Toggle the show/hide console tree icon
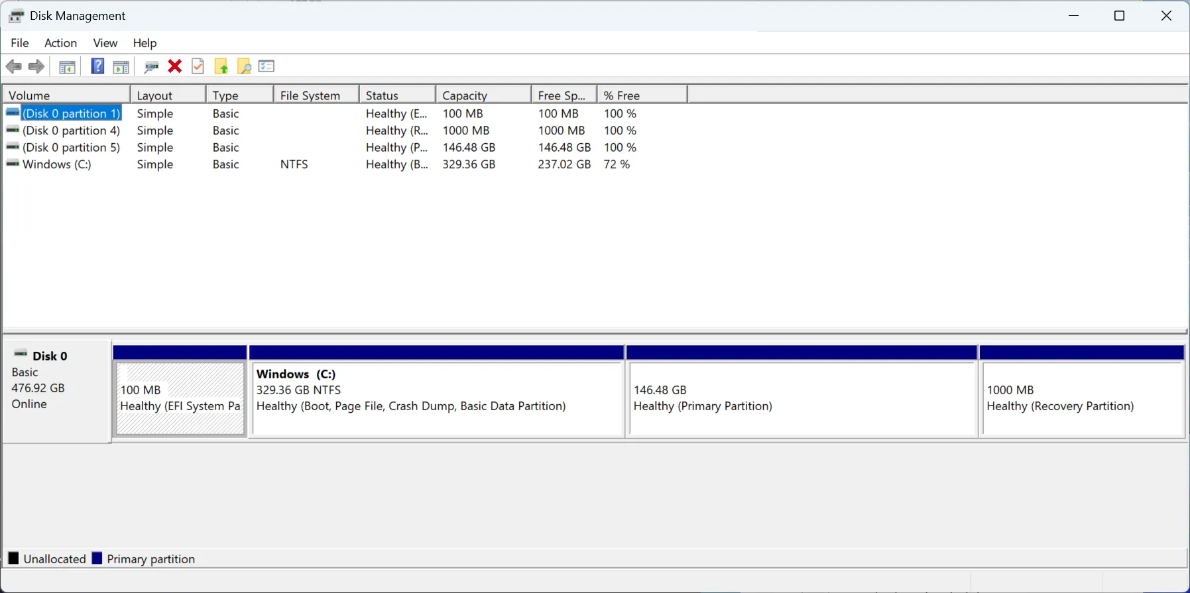 [67, 66]
